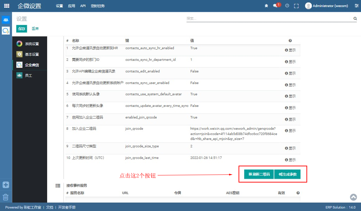The width and height of the screenshot is (361, 211).
Task: Click 显示 for contacts_use_system_default_avatar row
Action: coord(290,96)
